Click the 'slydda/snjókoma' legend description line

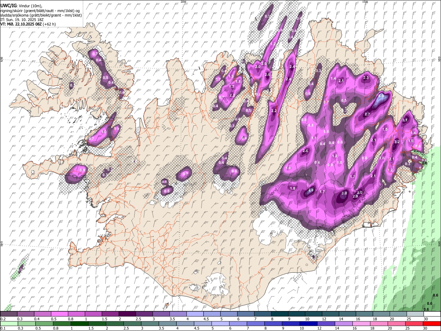[x=41, y=15]
